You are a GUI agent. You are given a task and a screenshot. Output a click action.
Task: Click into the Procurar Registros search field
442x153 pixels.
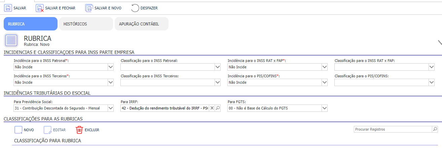[x=393, y=129]
